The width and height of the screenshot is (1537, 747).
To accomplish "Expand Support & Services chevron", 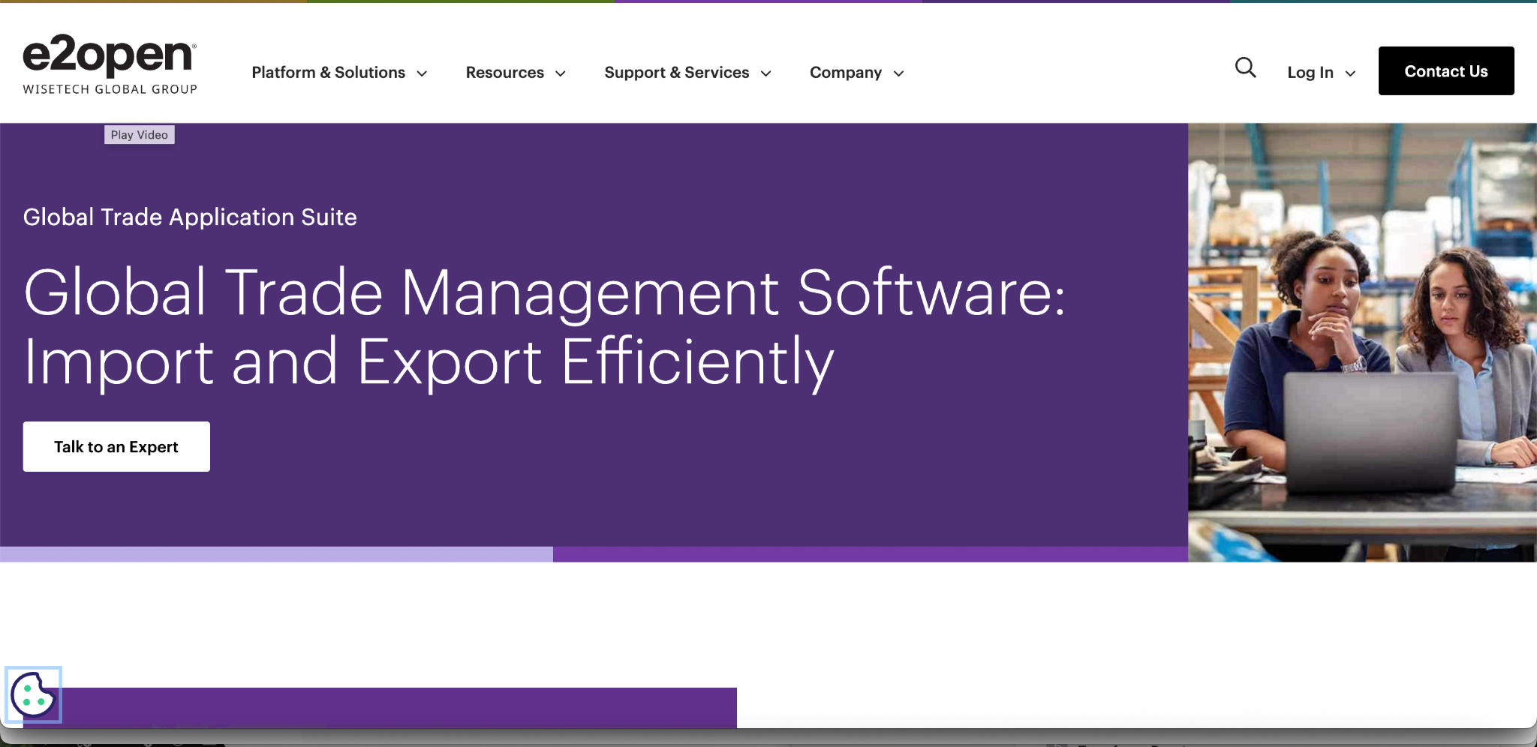I will [x=765, y=73].
